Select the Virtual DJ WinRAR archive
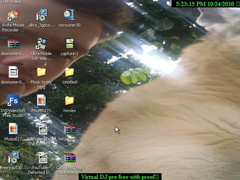 (x=70, y=129)
